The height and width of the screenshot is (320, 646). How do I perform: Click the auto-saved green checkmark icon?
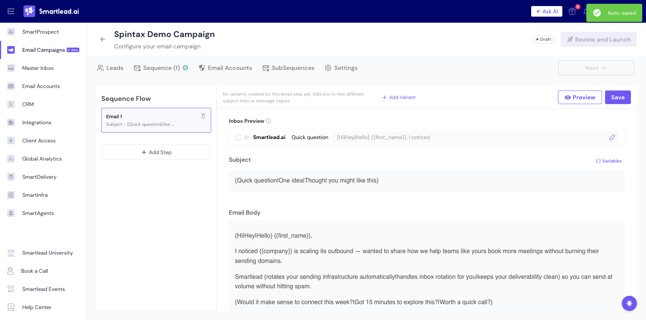(597, 13)
